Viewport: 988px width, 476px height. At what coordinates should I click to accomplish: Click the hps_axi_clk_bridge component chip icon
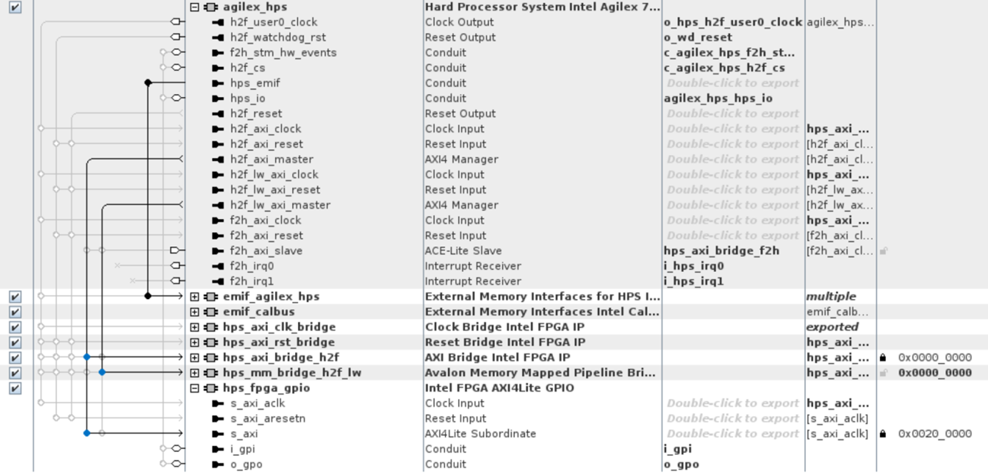click(211, 327)
